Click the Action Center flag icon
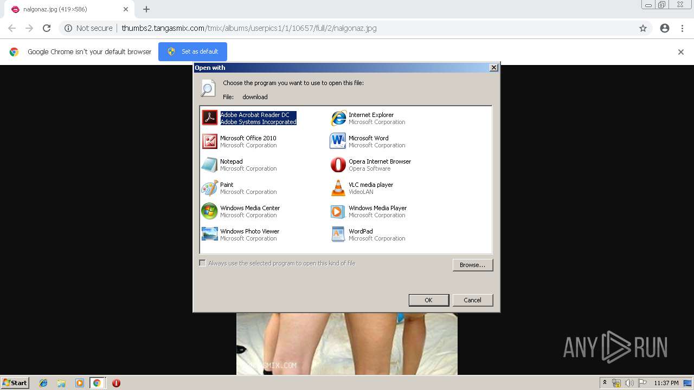Screen dimensions: 694x390 pyautogui.click(x=642, y=383)
